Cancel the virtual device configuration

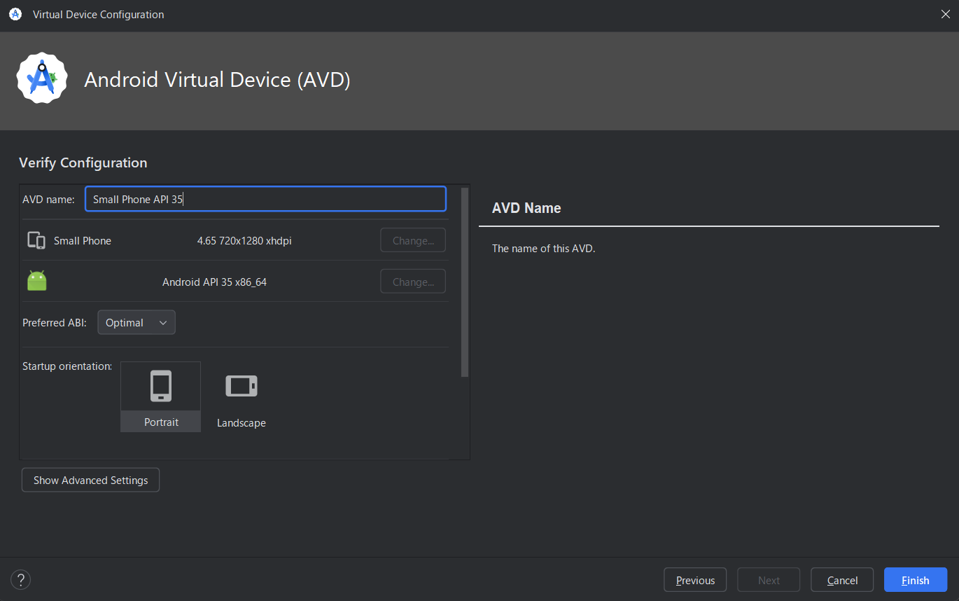pos(841,579)
